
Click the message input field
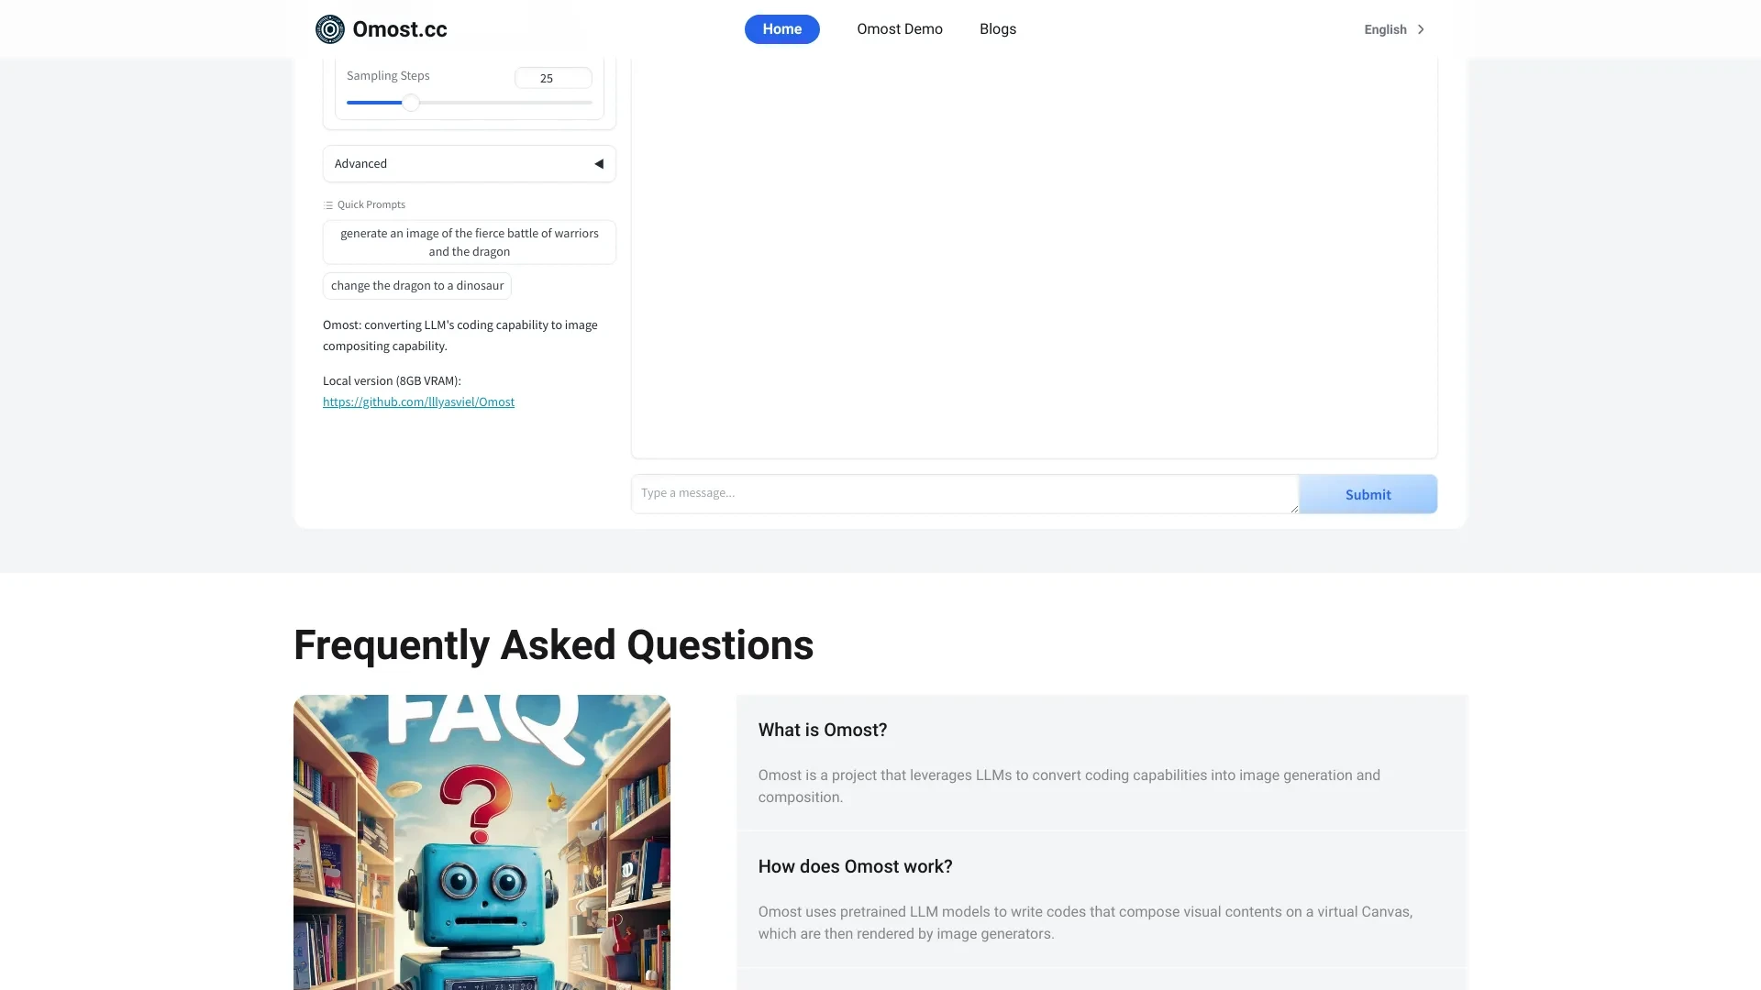pos(964,493)
